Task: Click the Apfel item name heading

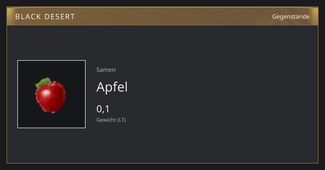Action: coord(112,87)
